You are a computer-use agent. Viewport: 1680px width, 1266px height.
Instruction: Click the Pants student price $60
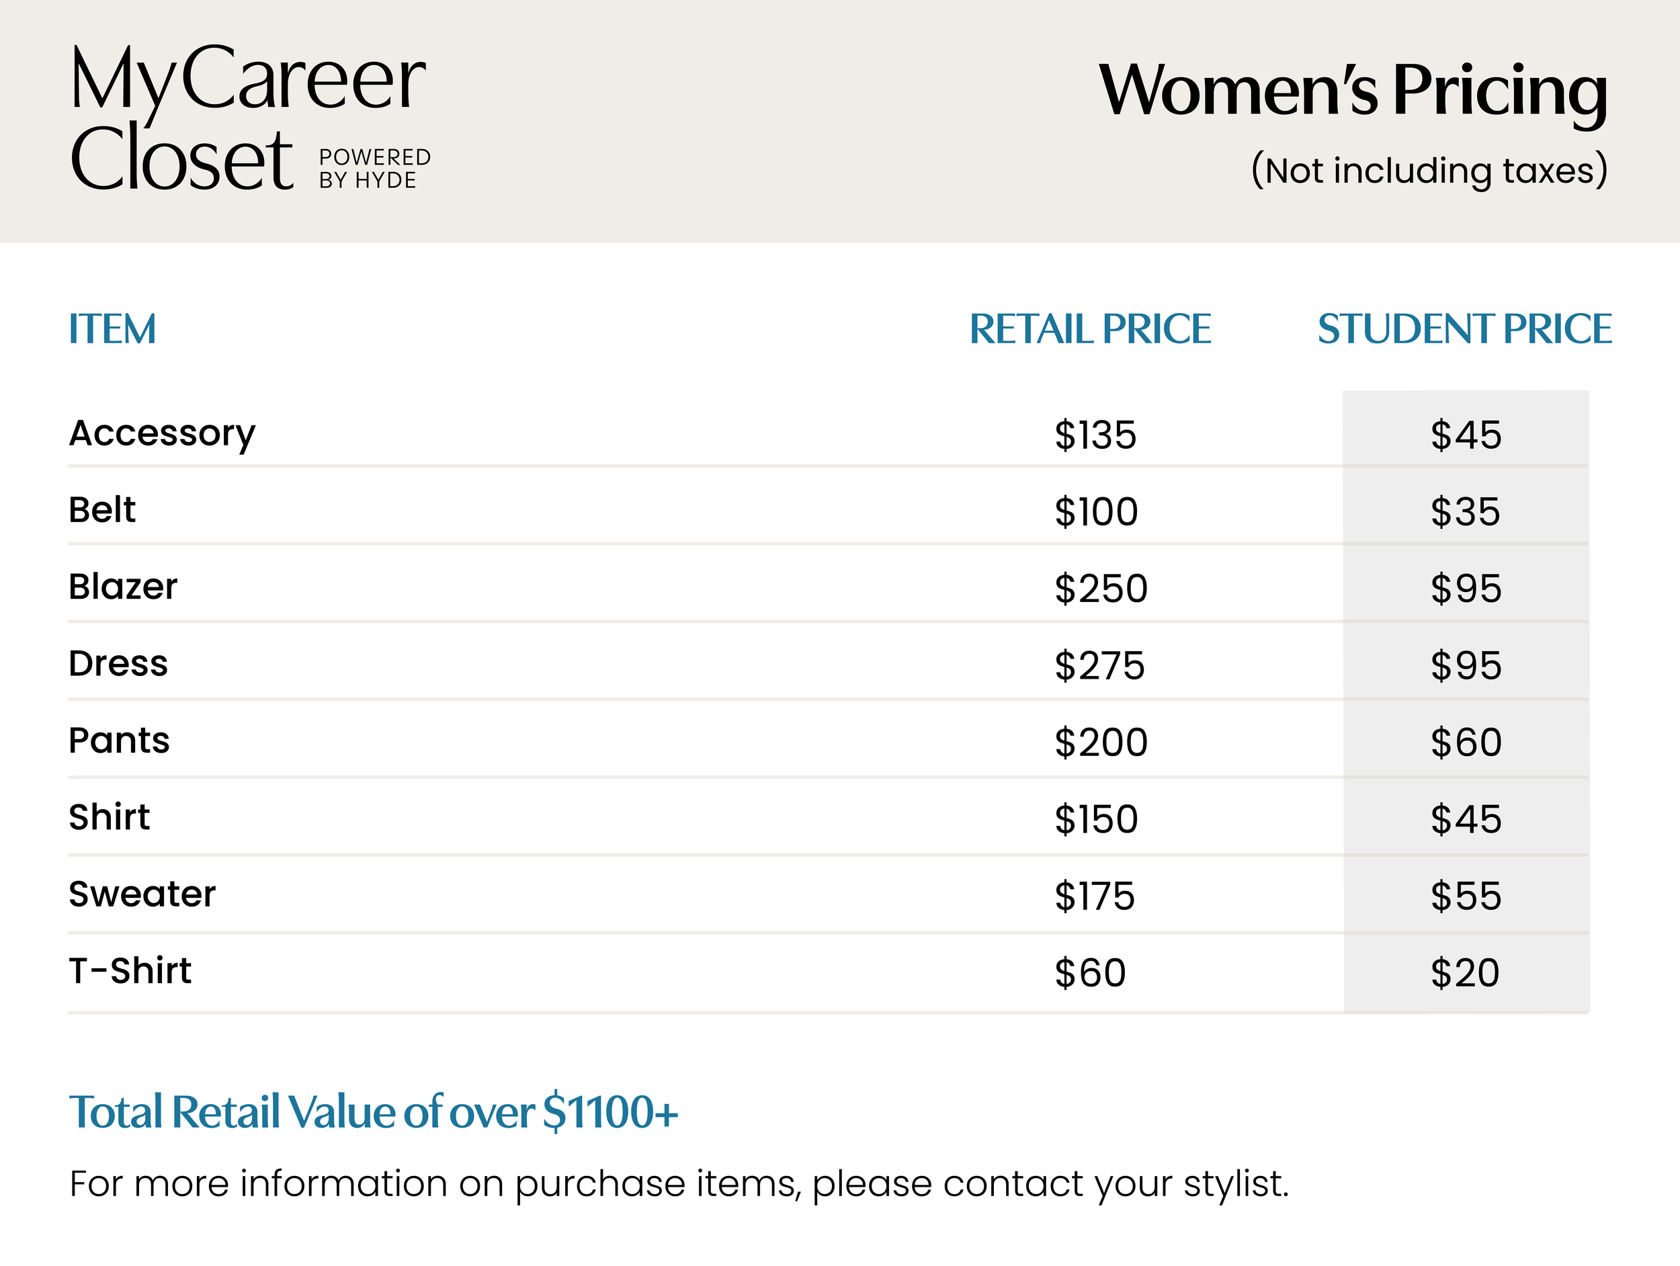point(1466,742)
